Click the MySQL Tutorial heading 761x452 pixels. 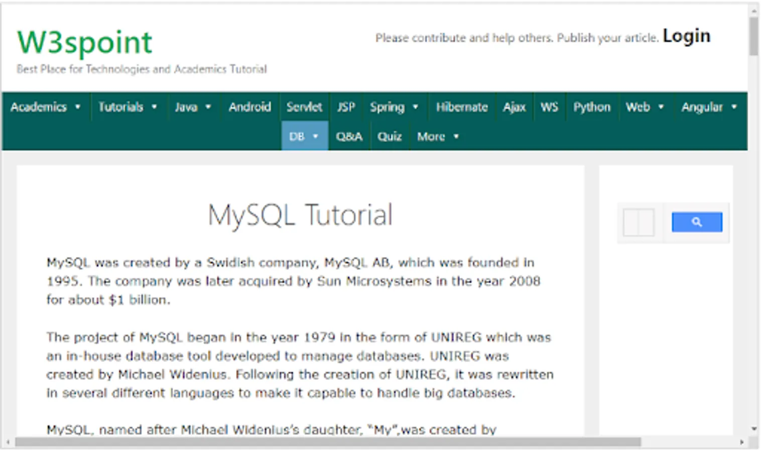pos(300,215)
